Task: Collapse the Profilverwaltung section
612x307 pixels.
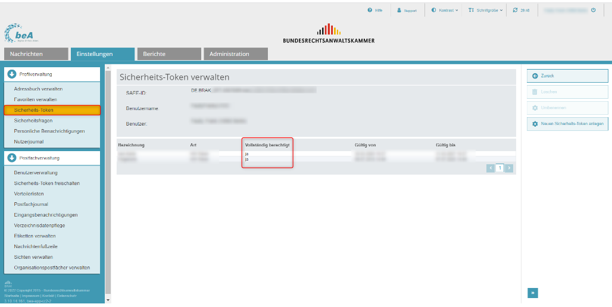Action: tap(12, 74)
